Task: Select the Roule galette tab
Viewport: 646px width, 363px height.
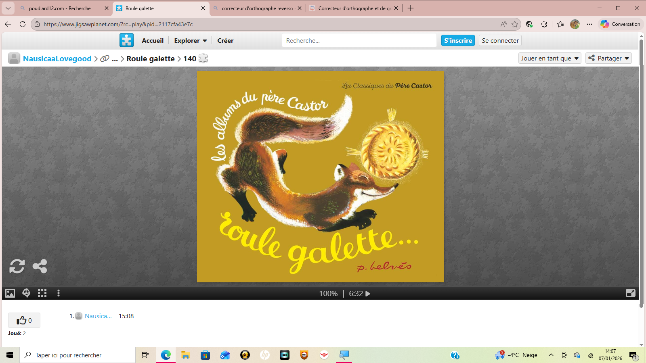Action: pyautogui.click(x=161, y=8)
